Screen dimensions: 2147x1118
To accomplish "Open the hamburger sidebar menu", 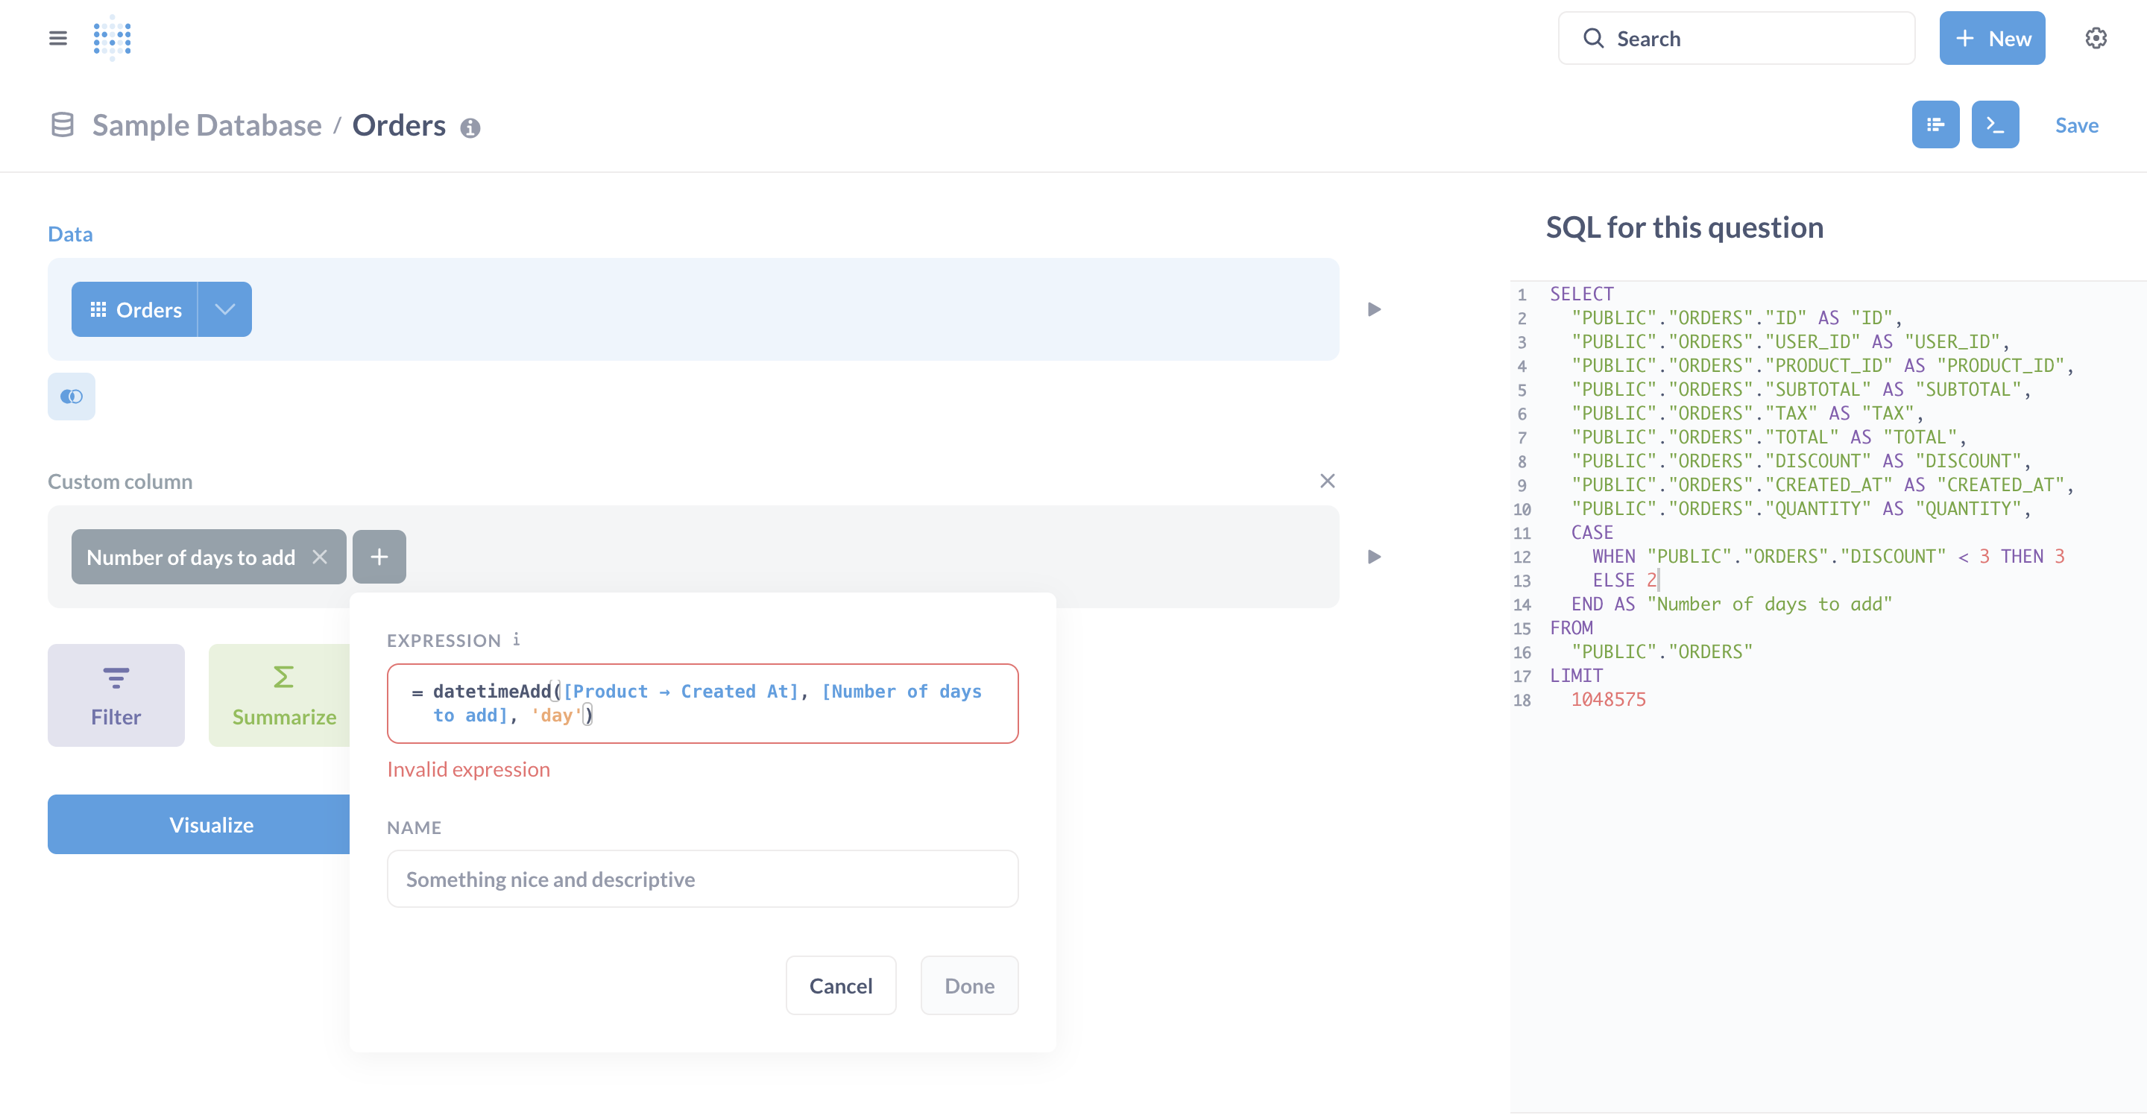I will pos(57,38).
